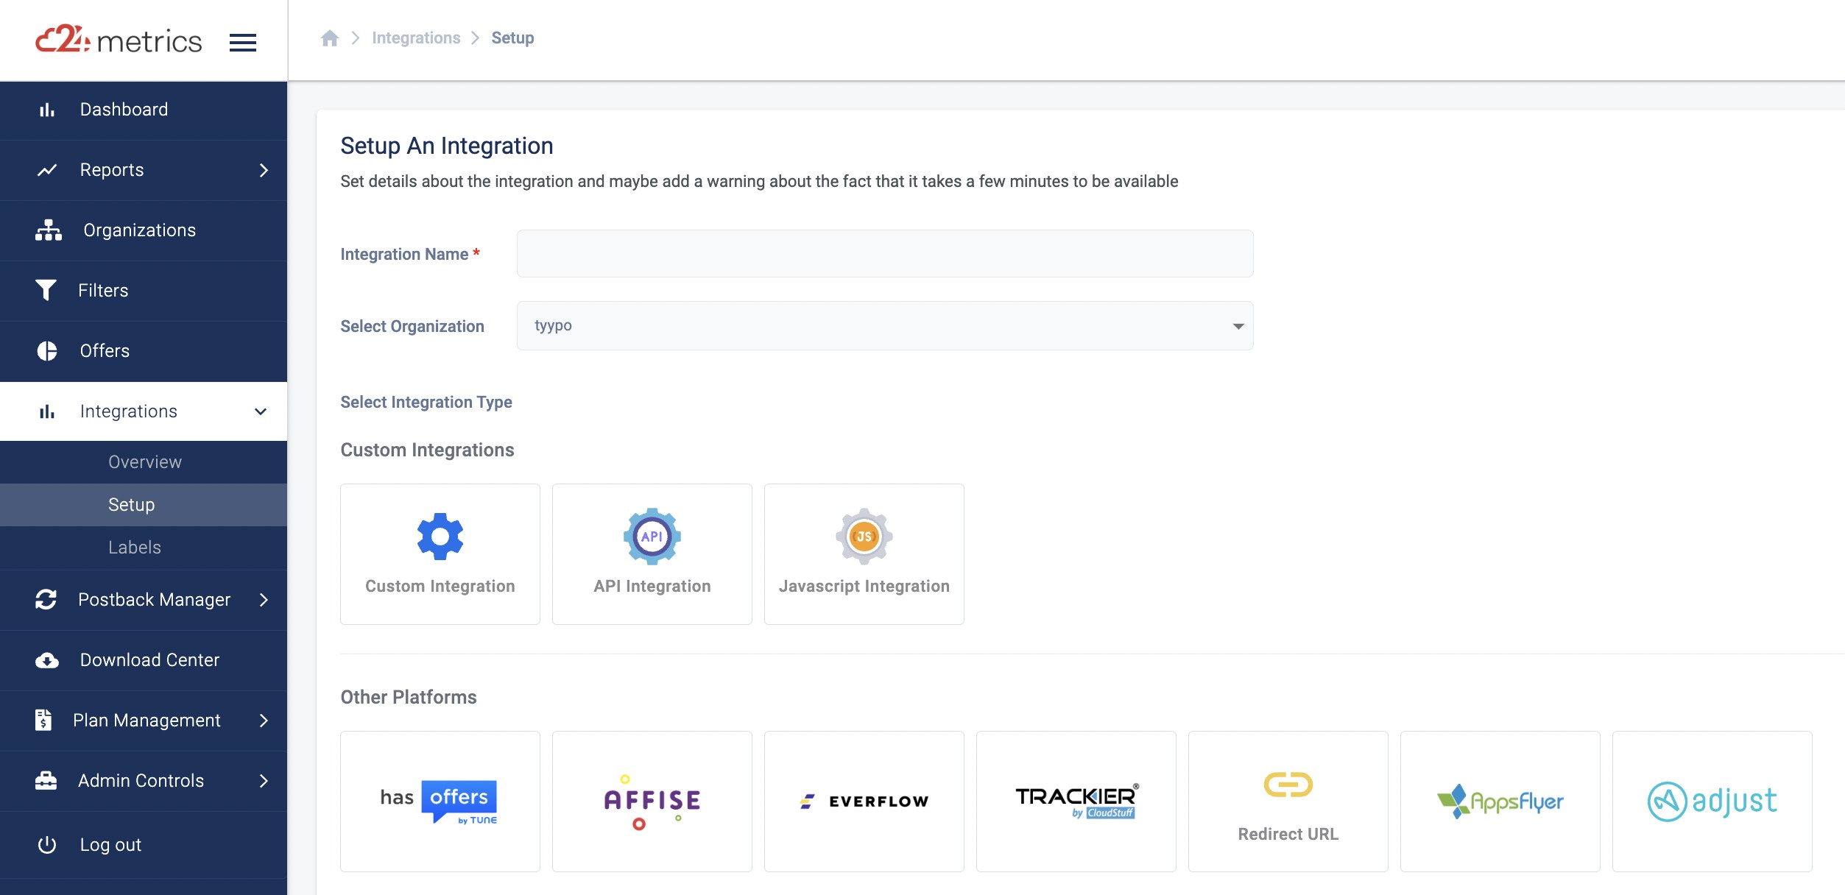Image resolution: width=1845 pixels, height=895 pixels.
Task: Select the Javascript Integration option
Action: click(864, 553)
